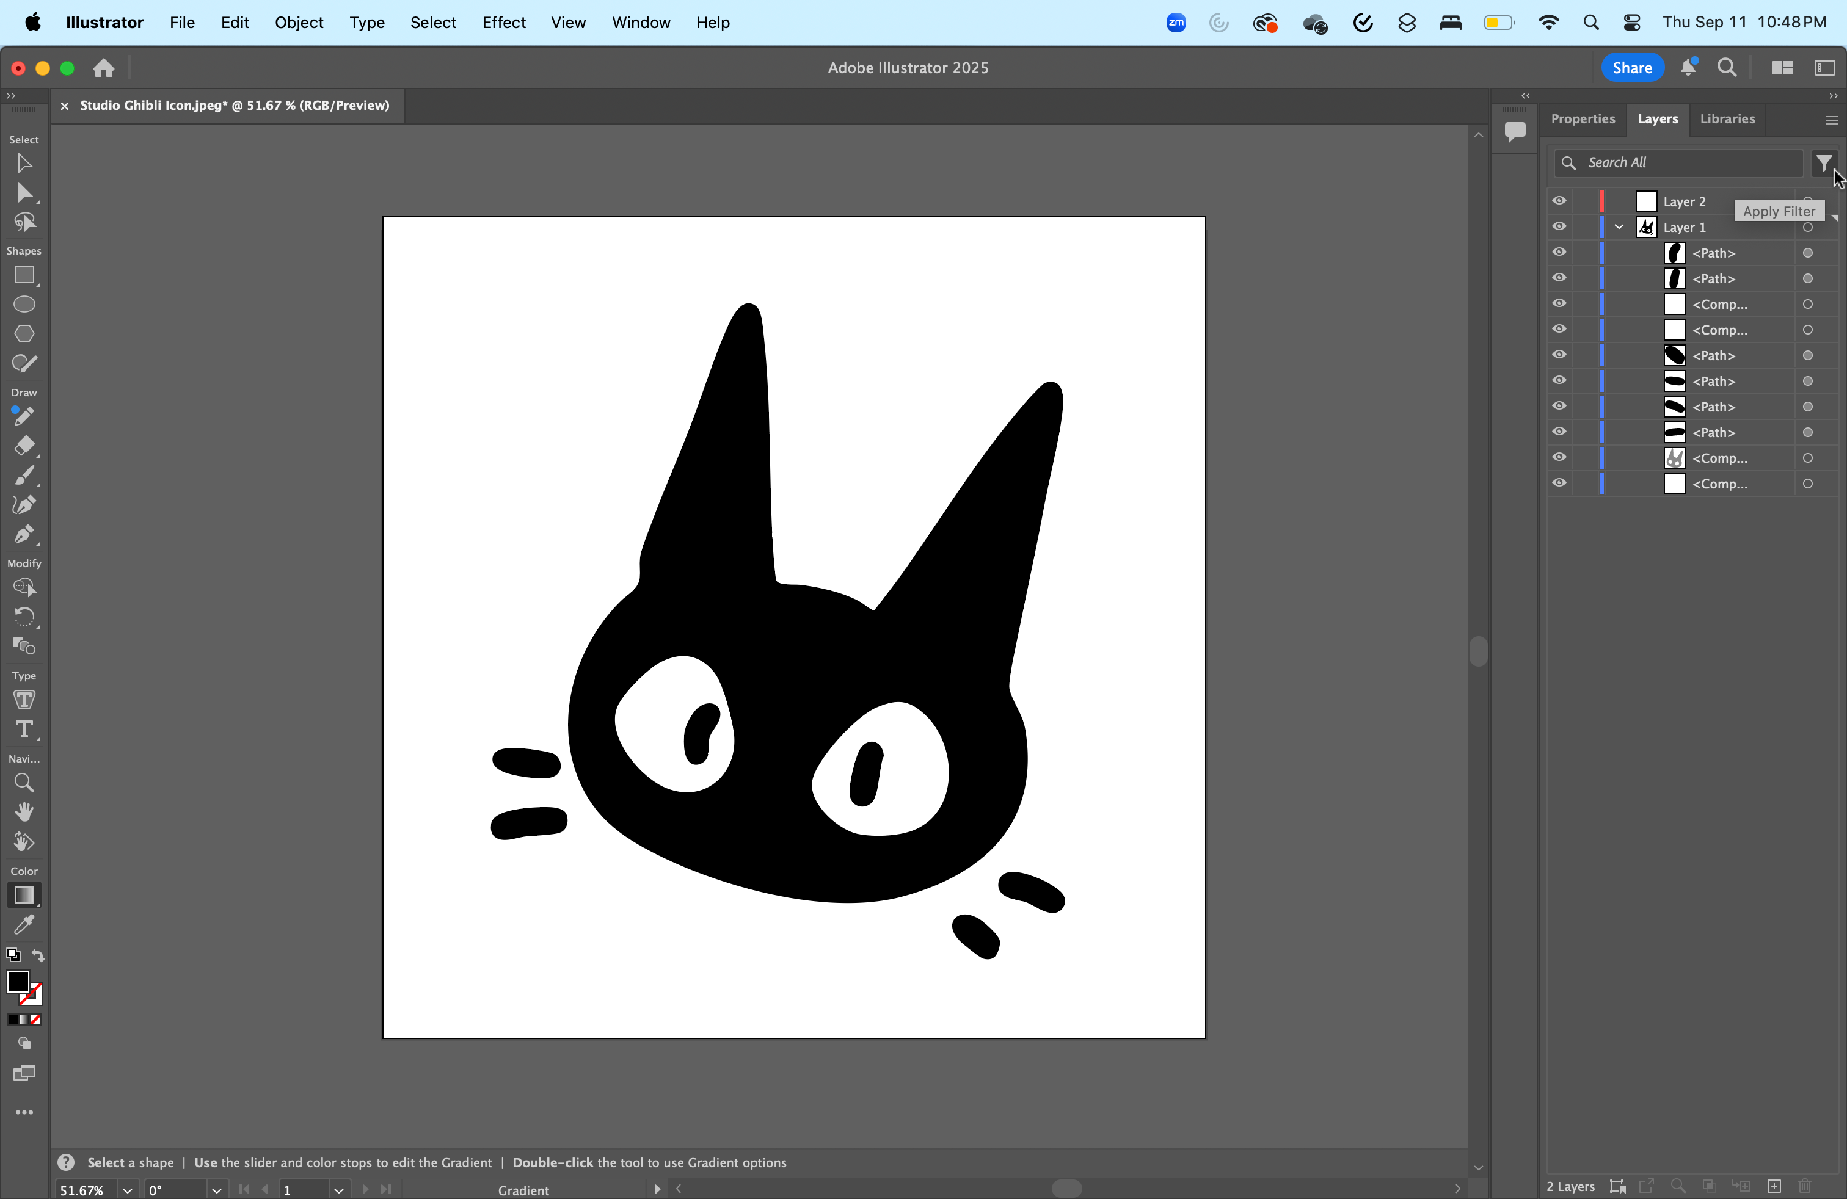
Task: Open the zoom level dropdown
Action: pos(127,1190)
